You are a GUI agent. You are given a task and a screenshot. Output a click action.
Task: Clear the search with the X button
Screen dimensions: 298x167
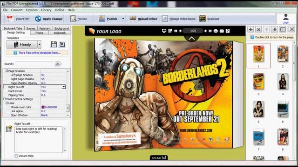(x=58, y=64)
